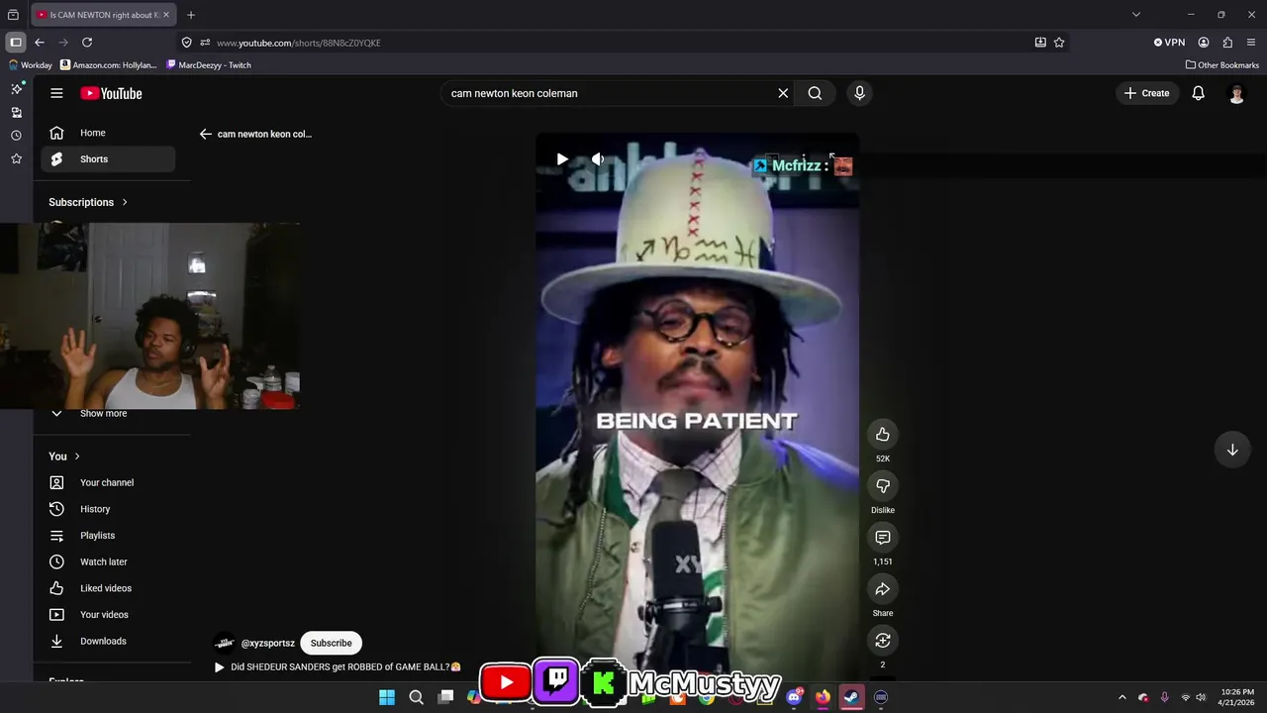The image size is (1267, 713).
Task: Open the @xyzsportsz channel avatar
Action: point(226,643)
